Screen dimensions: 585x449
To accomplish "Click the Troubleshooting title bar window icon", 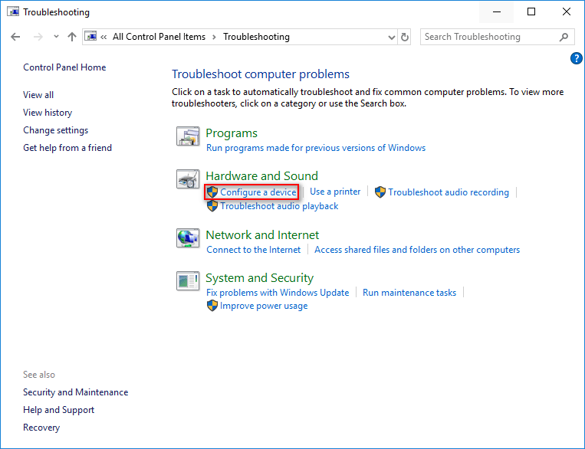I will point(13,12).
